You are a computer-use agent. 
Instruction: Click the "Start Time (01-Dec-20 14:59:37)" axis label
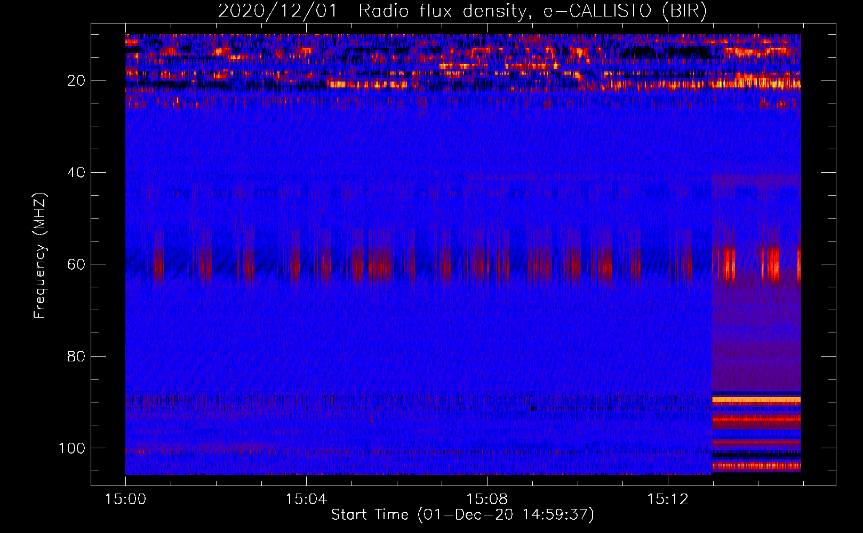click(x=462, y=515)
